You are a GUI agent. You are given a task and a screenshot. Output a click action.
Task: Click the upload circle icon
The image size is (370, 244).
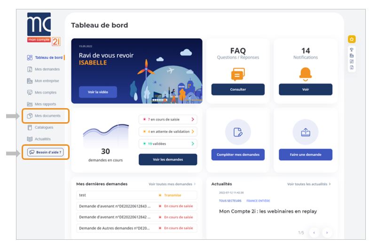click(305, 132)
